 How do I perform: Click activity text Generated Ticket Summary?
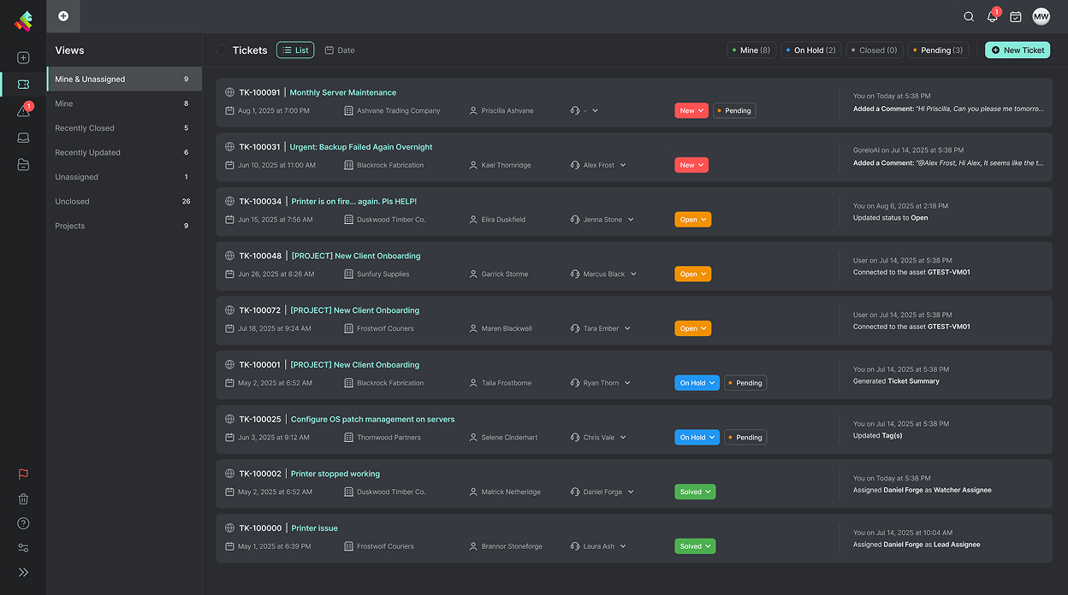(x=896, y=381)
